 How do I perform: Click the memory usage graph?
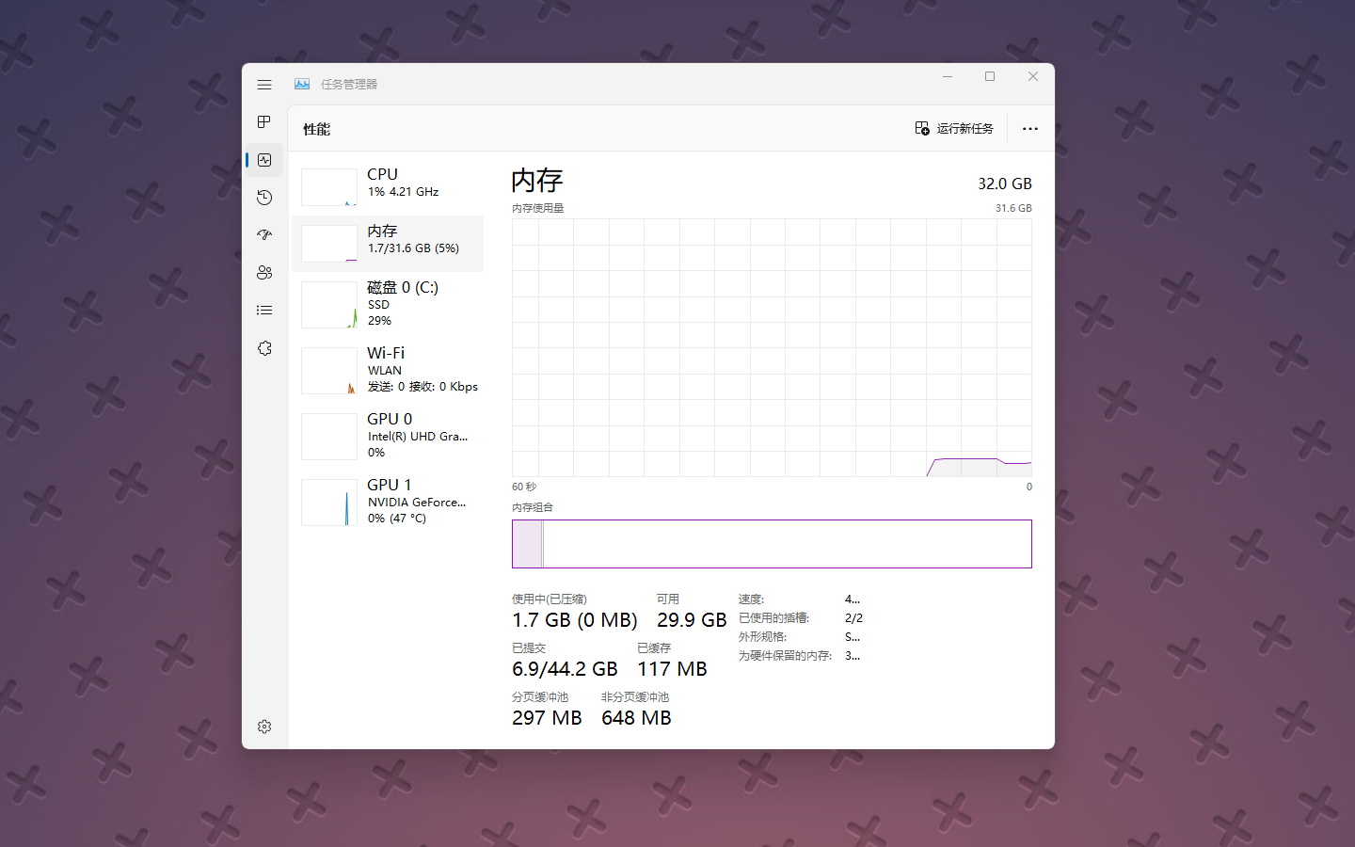click(772, 347)
